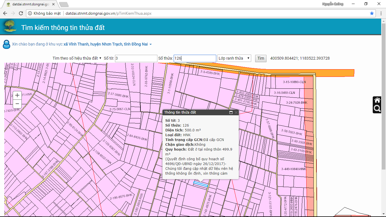Click 'Tìm kiếm thông tin thửa đất' header title
386x217 pixels.
coord(63,27)
